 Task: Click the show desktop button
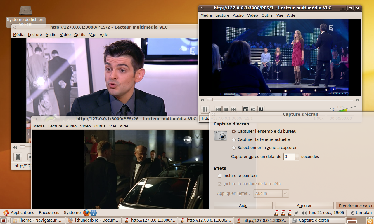tap(4, 220)
